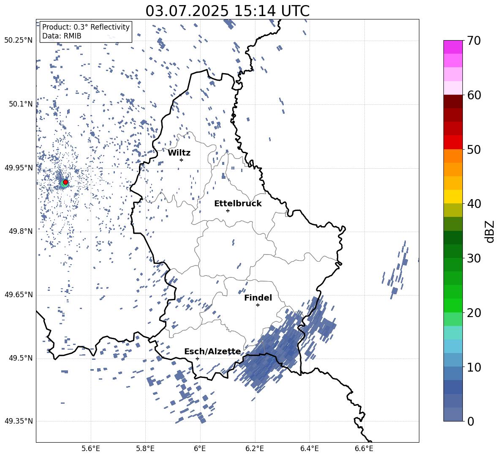Click the 20 value on the colorbar
This screenshot has width=500, height=457.
point(473,313)
